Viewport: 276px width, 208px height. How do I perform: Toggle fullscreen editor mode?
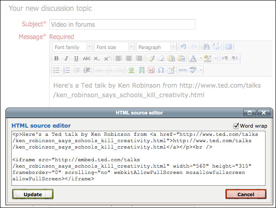229,47
